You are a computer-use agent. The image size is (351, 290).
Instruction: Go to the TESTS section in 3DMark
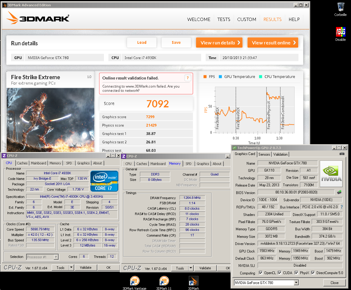[x=224, y=19]
